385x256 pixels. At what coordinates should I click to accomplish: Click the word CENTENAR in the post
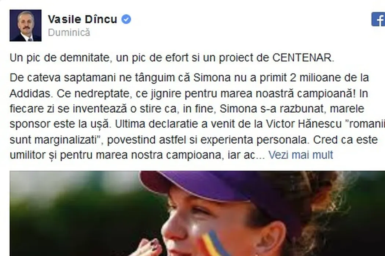point(303,58)
